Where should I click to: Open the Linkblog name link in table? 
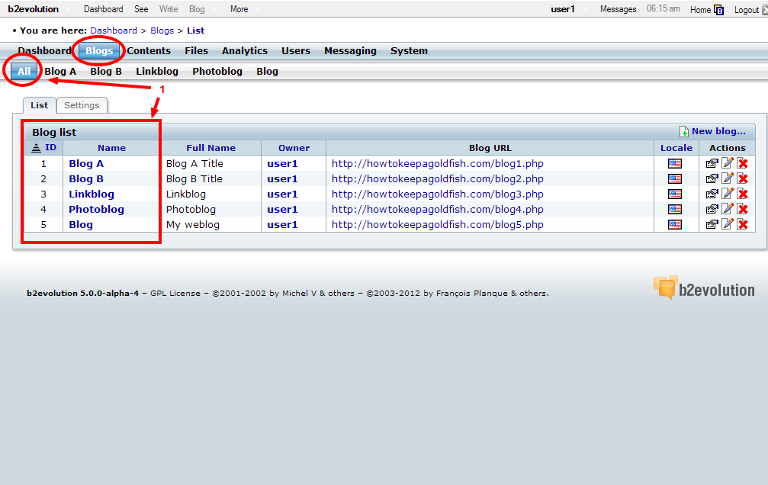point(91,194)
